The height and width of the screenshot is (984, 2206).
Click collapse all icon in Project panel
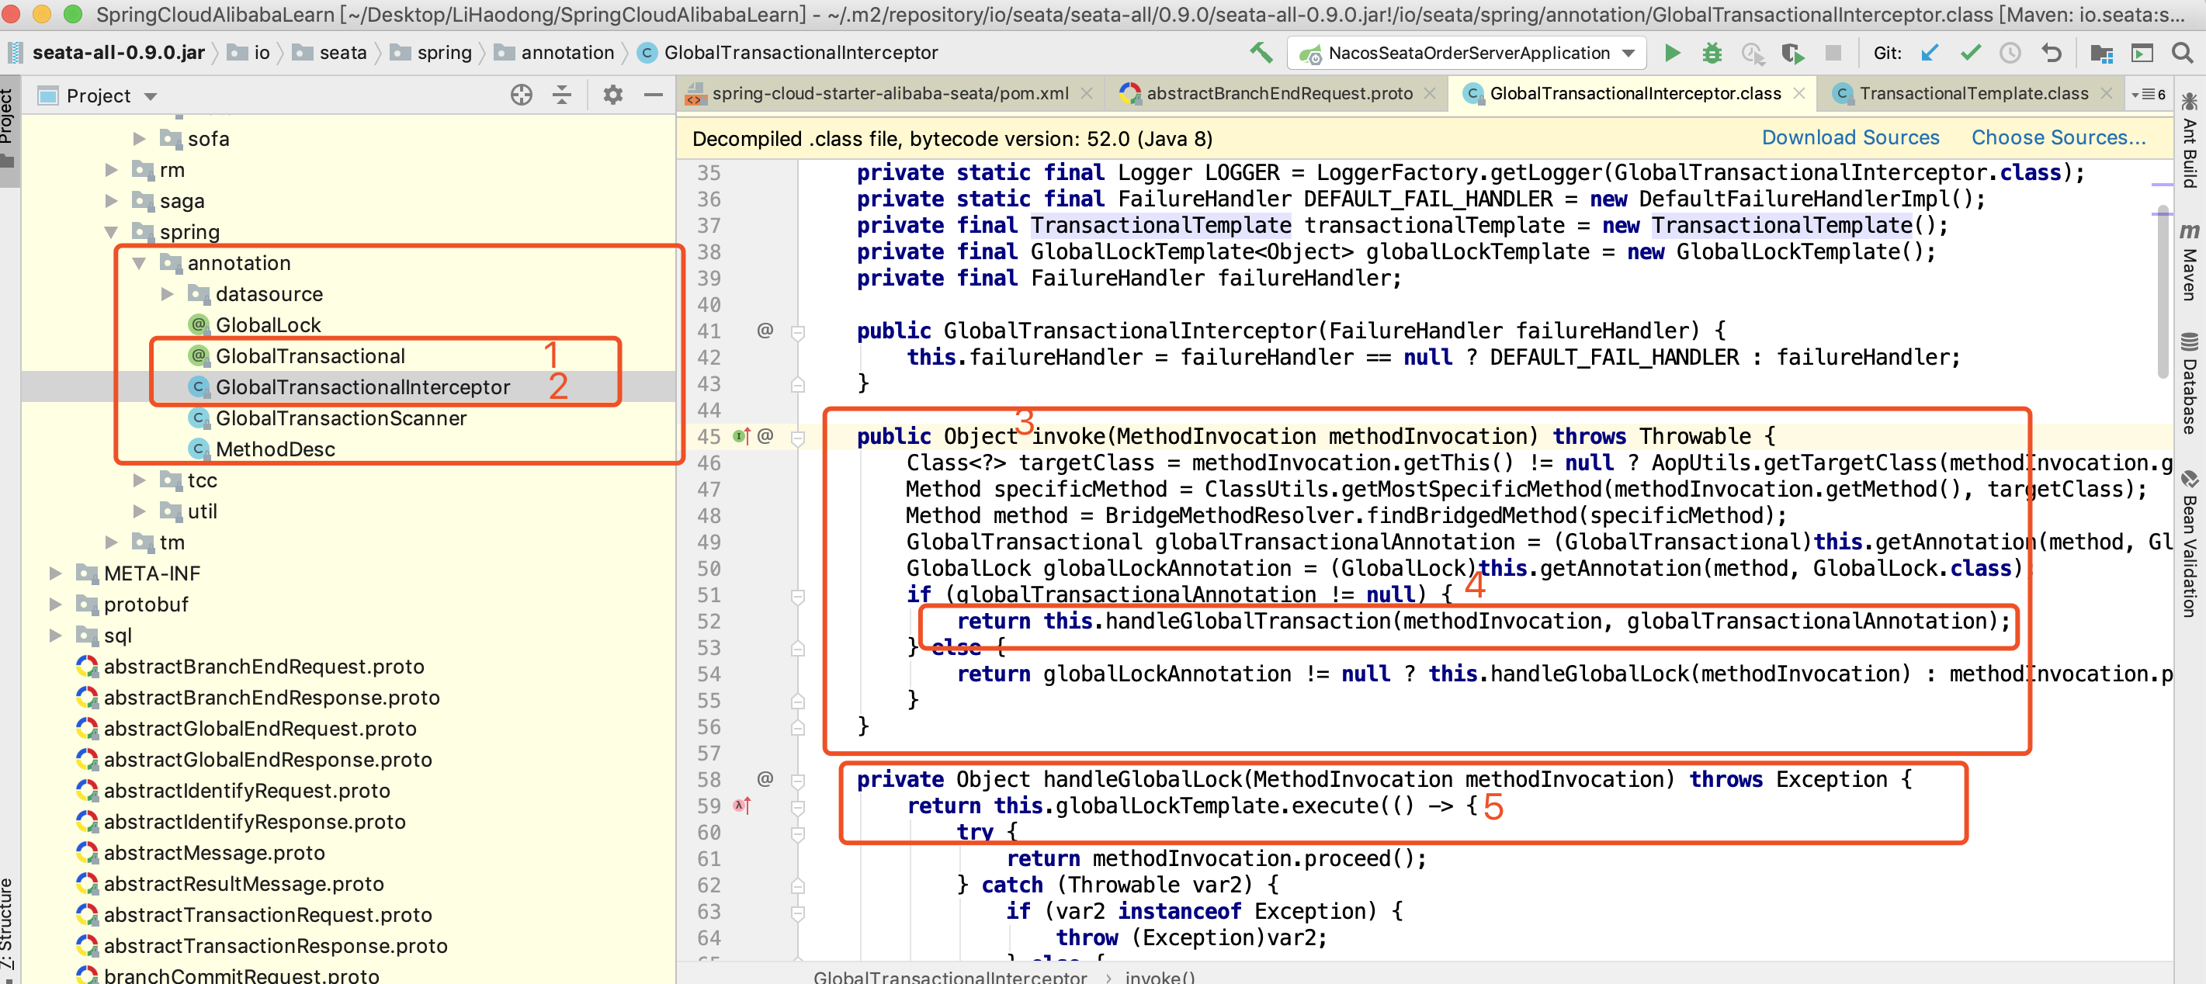tap(562, 95)
